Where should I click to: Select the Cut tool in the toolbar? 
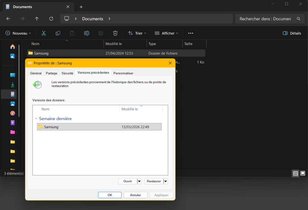pyautogui.click(x=44, y=33)
